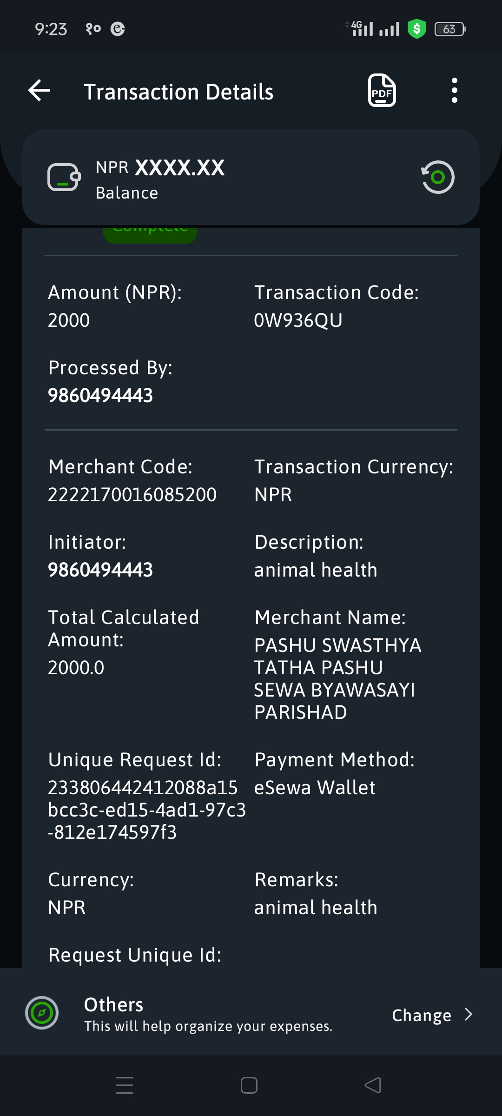Image resolution: width=502 pixels, height=1116 pixels.
Task: Open recent apps from the navigation bar
Action: (125, 1085)
